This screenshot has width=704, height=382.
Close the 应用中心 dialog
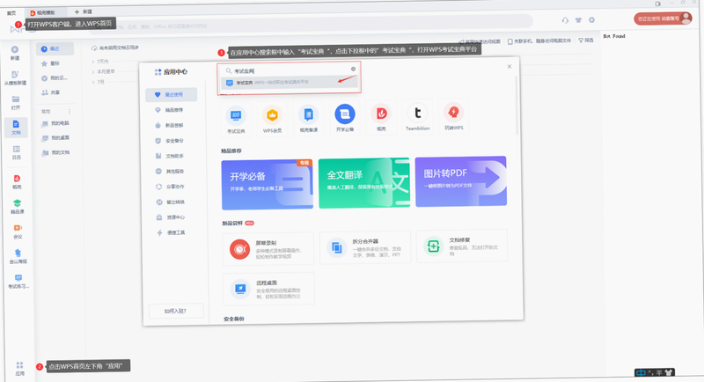pos(510,66)
